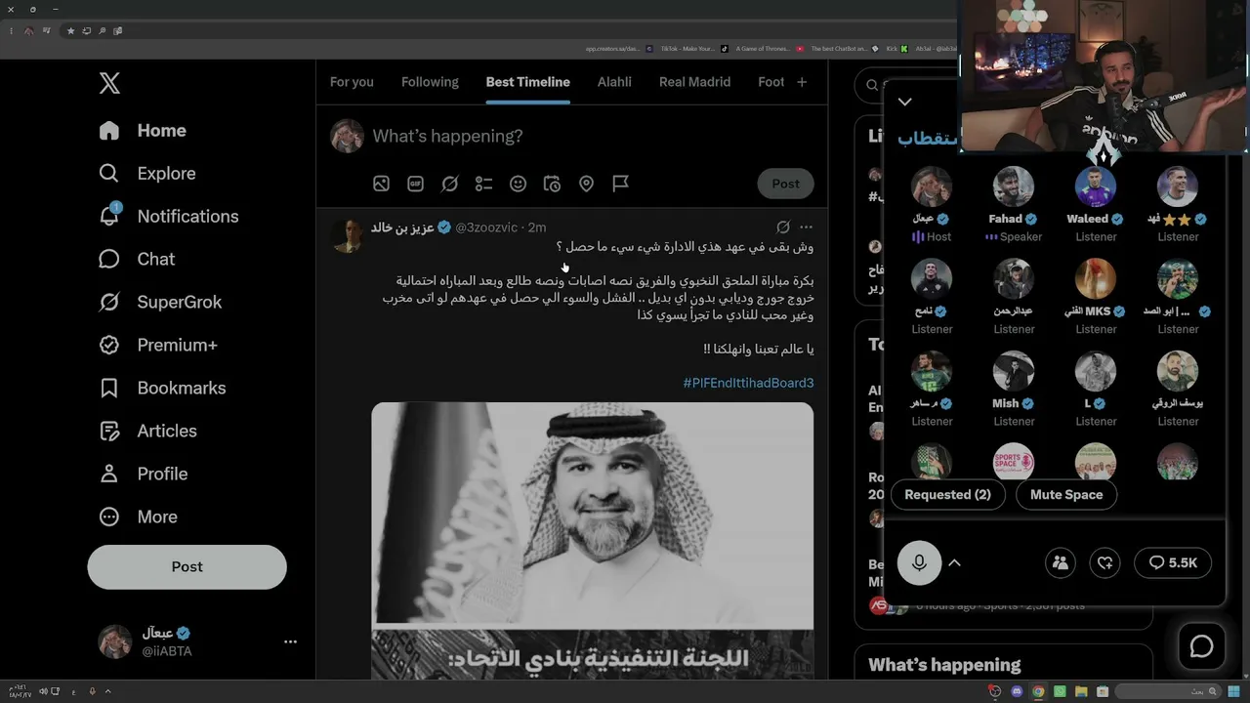Select the Best Timeline tab

click(528, 82)
